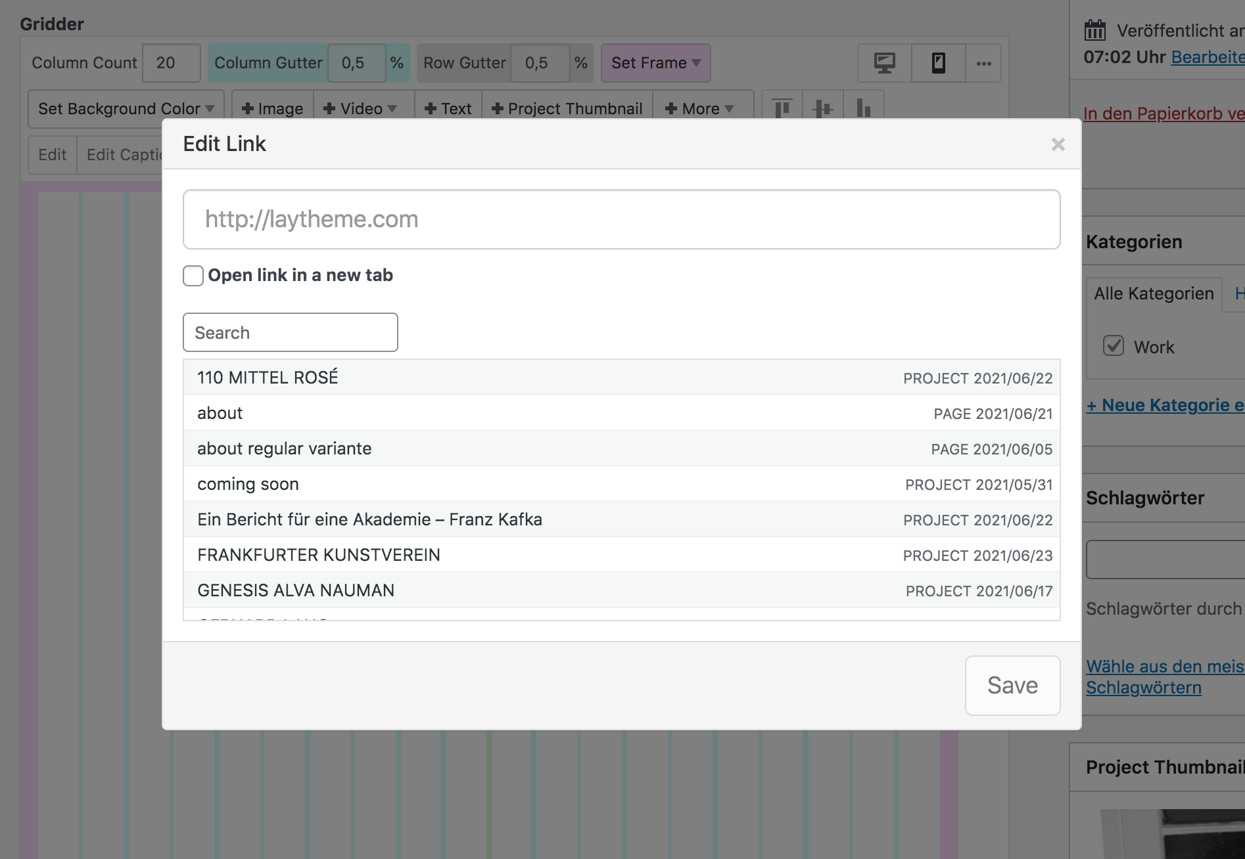This screenshot has width=1245, height=859.
Task: Open the three-dots options button
Action: 983,63
